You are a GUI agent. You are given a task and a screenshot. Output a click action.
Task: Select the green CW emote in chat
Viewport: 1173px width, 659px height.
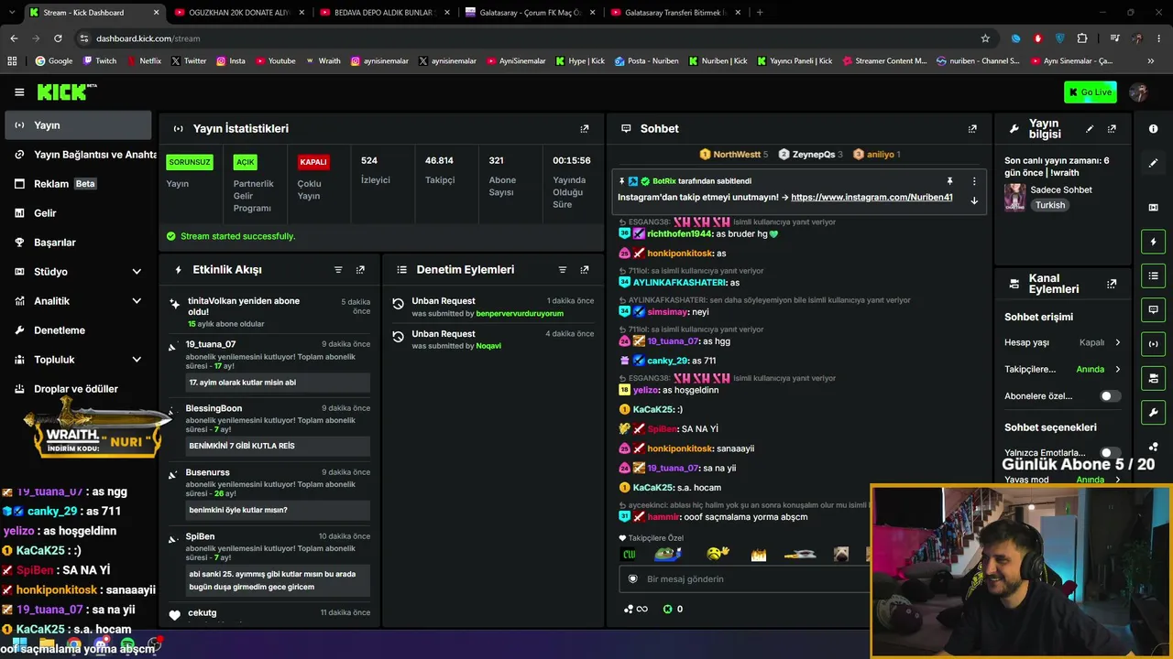pyautogui.click(x=629, y=554)
